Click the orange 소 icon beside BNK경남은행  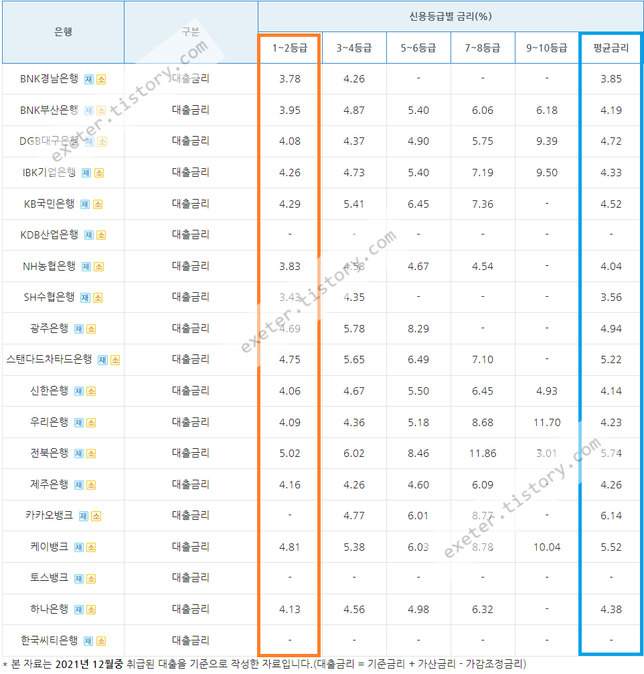click(101, 79)
